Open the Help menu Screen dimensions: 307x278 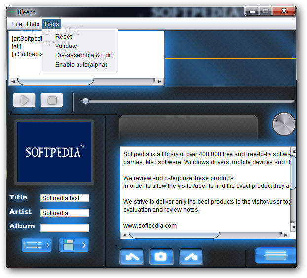[33, 24]
